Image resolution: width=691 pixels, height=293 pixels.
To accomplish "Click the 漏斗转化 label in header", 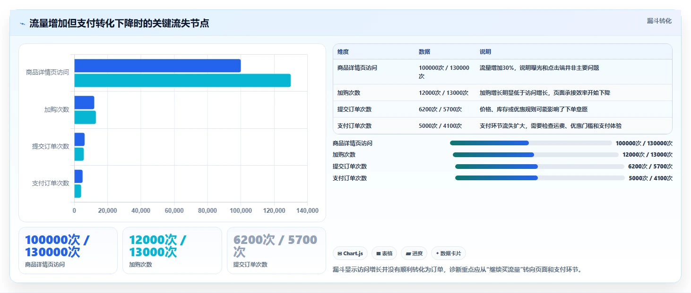I will (659, 21).
